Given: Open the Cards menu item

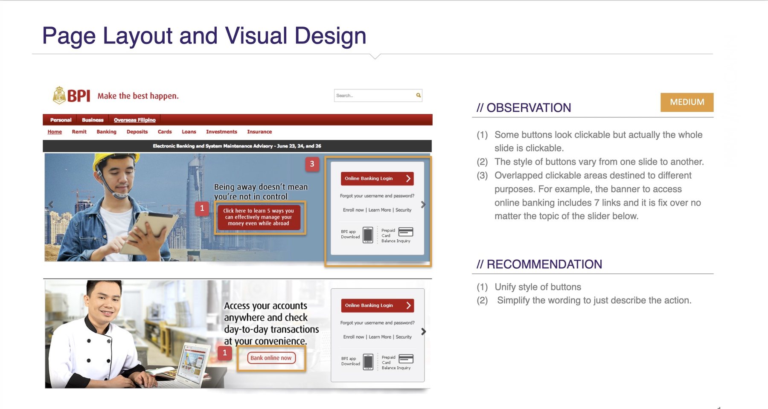Looking at the screenshot, I should click(165, 132).
